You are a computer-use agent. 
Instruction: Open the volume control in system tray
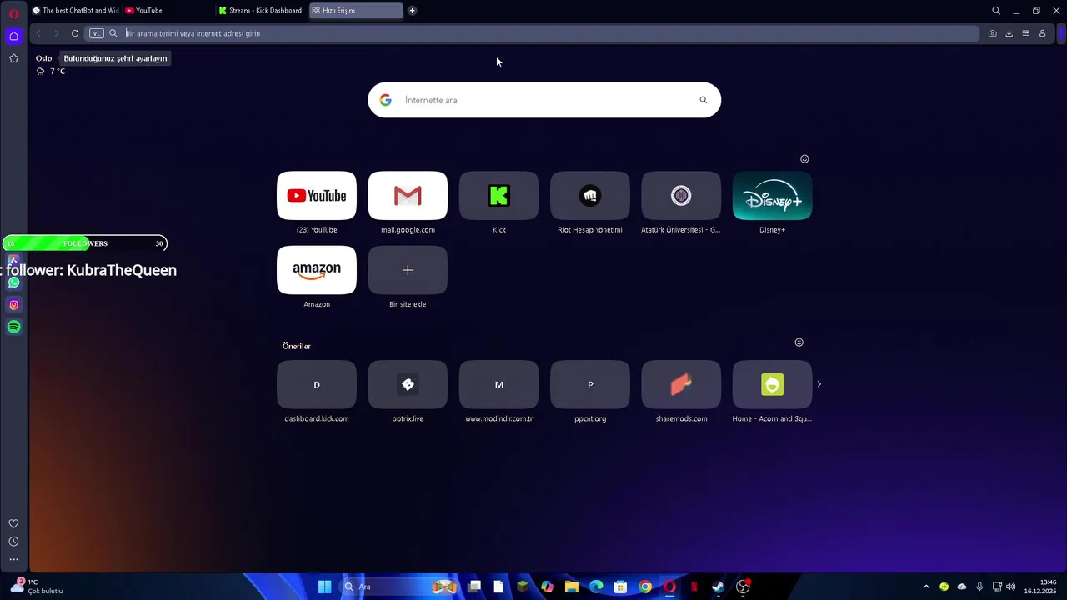[1011, 587]
